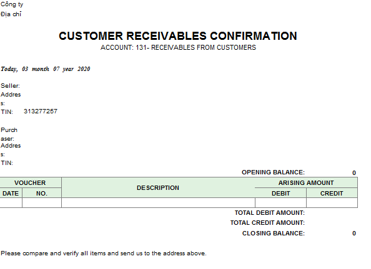Viewport: 371px width, 269px height.
Task: Click the VOUCHER header cell
Action: (x=31, y=182)
